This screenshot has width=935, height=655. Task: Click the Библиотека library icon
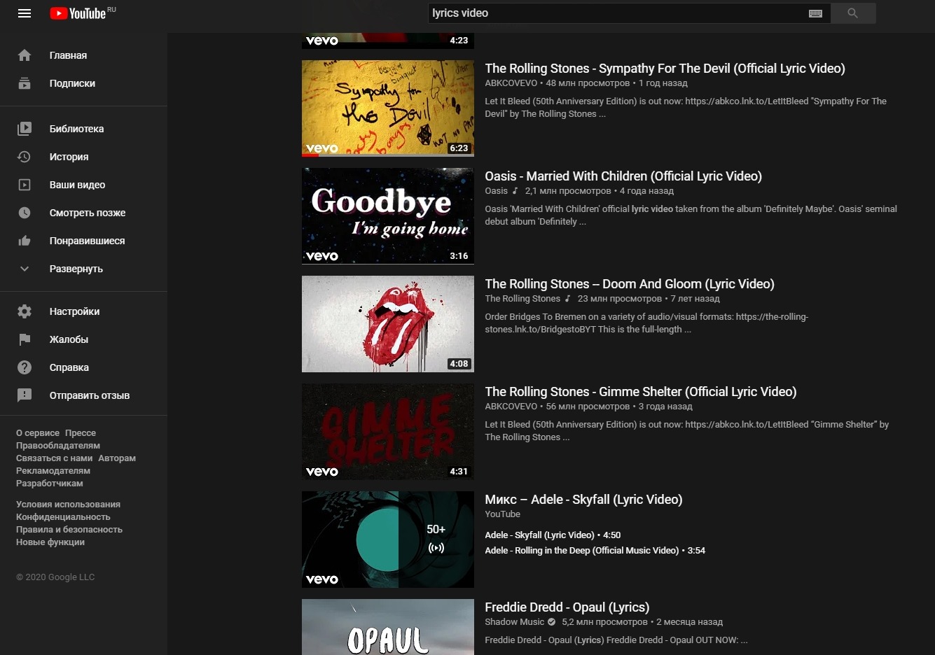(x=25, y=129)
